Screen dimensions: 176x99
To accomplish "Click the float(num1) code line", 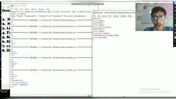I will tap(99, 25).
